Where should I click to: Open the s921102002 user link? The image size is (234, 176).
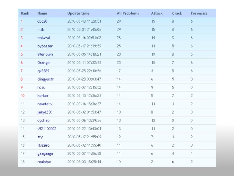coord(47,129)
